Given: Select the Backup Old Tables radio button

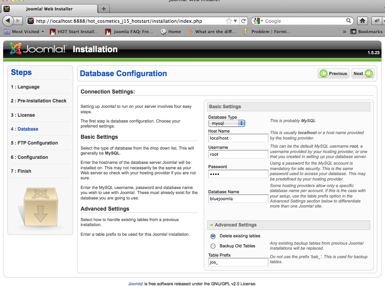Looking at the screenshot, I should point(213,246).
